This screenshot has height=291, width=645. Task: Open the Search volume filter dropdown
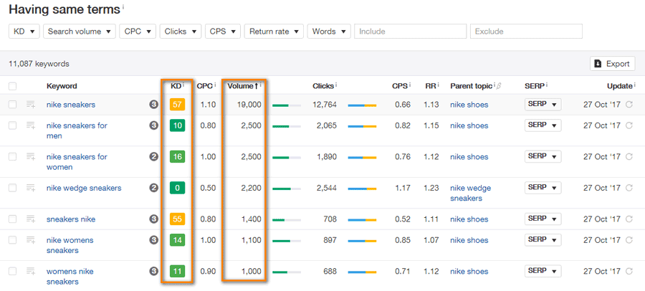80,32
